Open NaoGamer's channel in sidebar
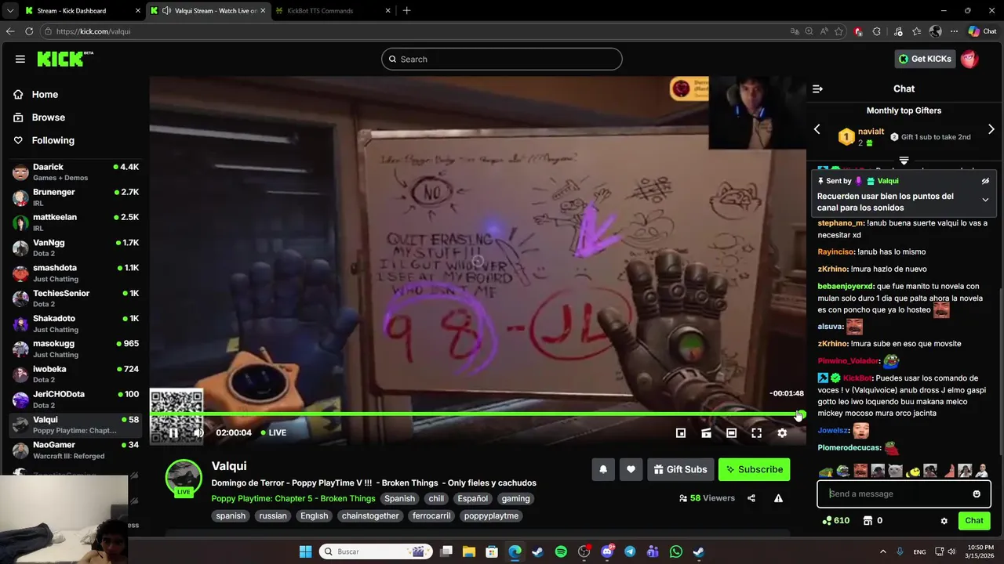 tap(75, 450)
